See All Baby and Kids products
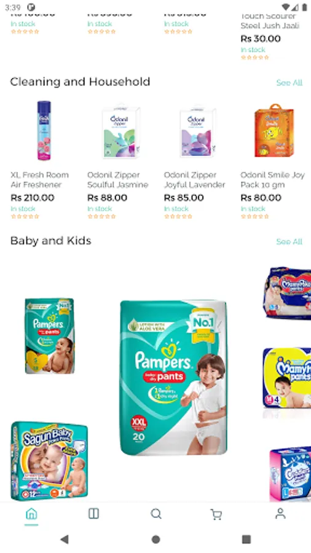Image resolution: width=311 pixels, height=553 pixels. point(289,241)
